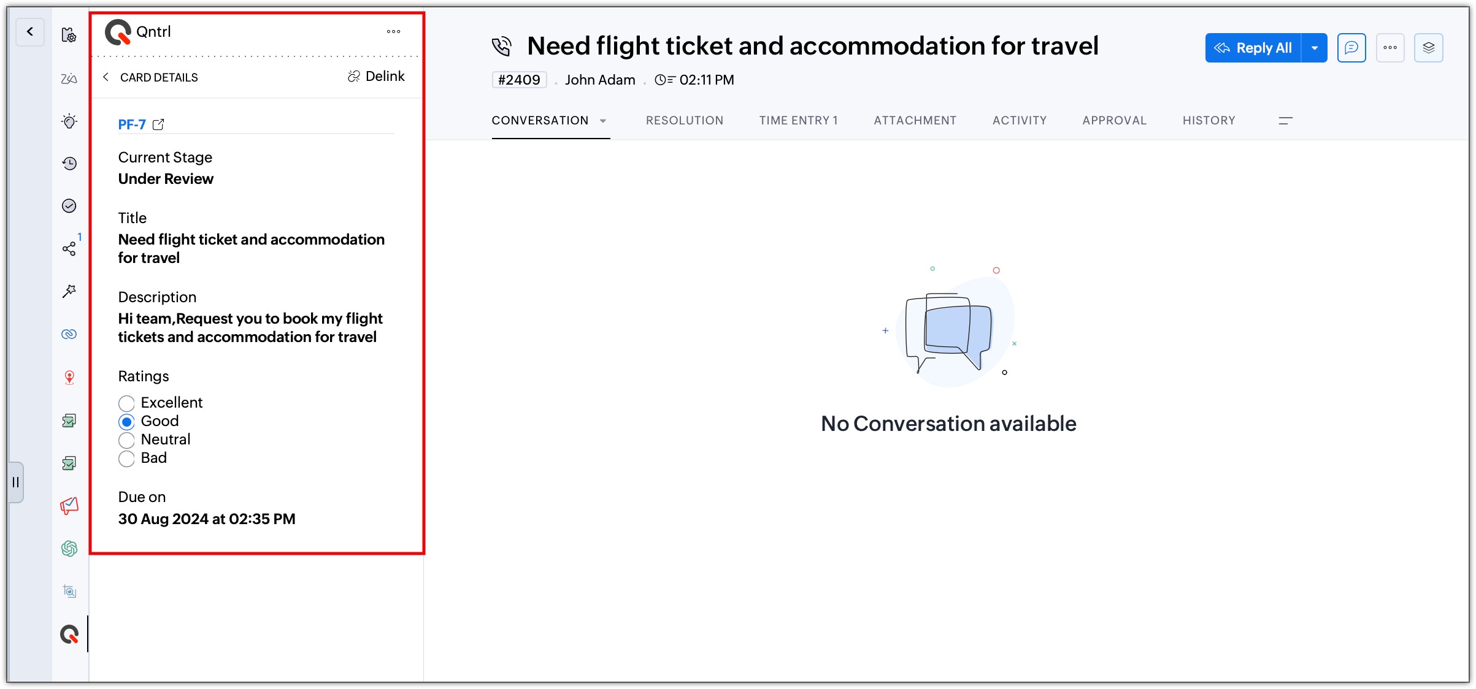The image size is (1476, 689).
Task: Open the share icon with badge
Action: pos(69,248)
